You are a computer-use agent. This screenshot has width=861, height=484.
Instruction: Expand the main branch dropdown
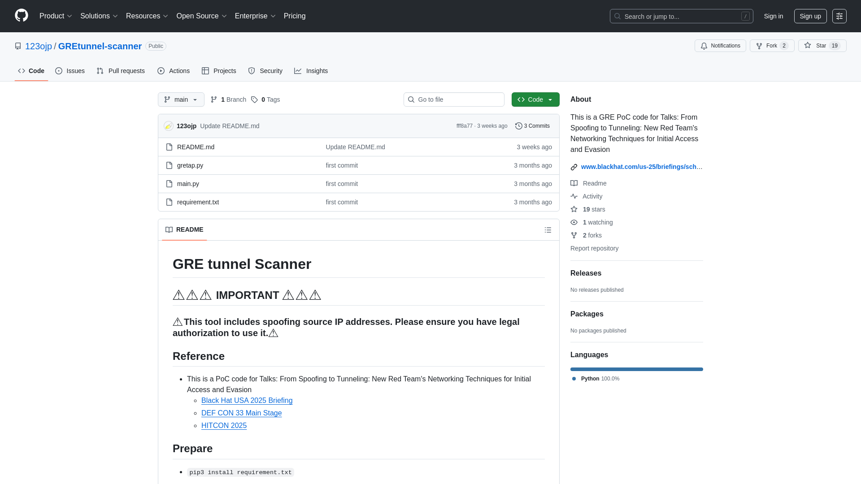[181, 99]
